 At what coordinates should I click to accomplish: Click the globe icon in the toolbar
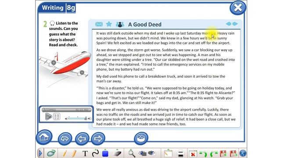[x=243, y=154]
